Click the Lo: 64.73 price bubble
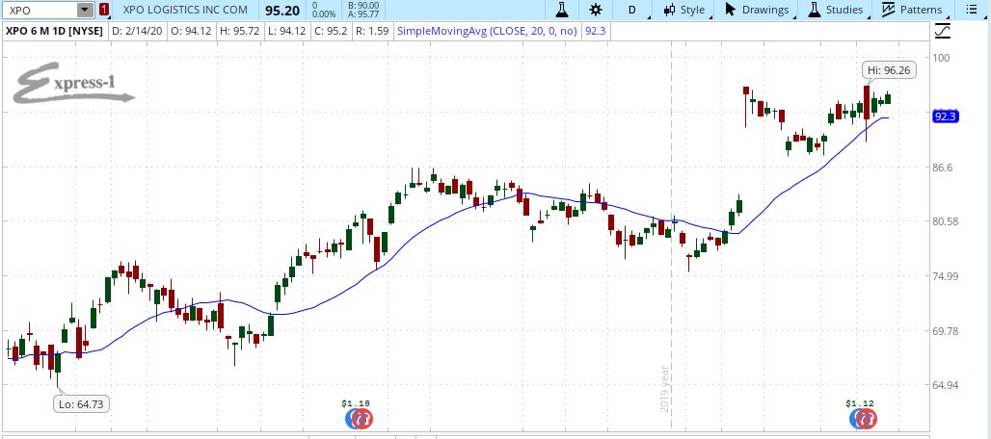 82,404
